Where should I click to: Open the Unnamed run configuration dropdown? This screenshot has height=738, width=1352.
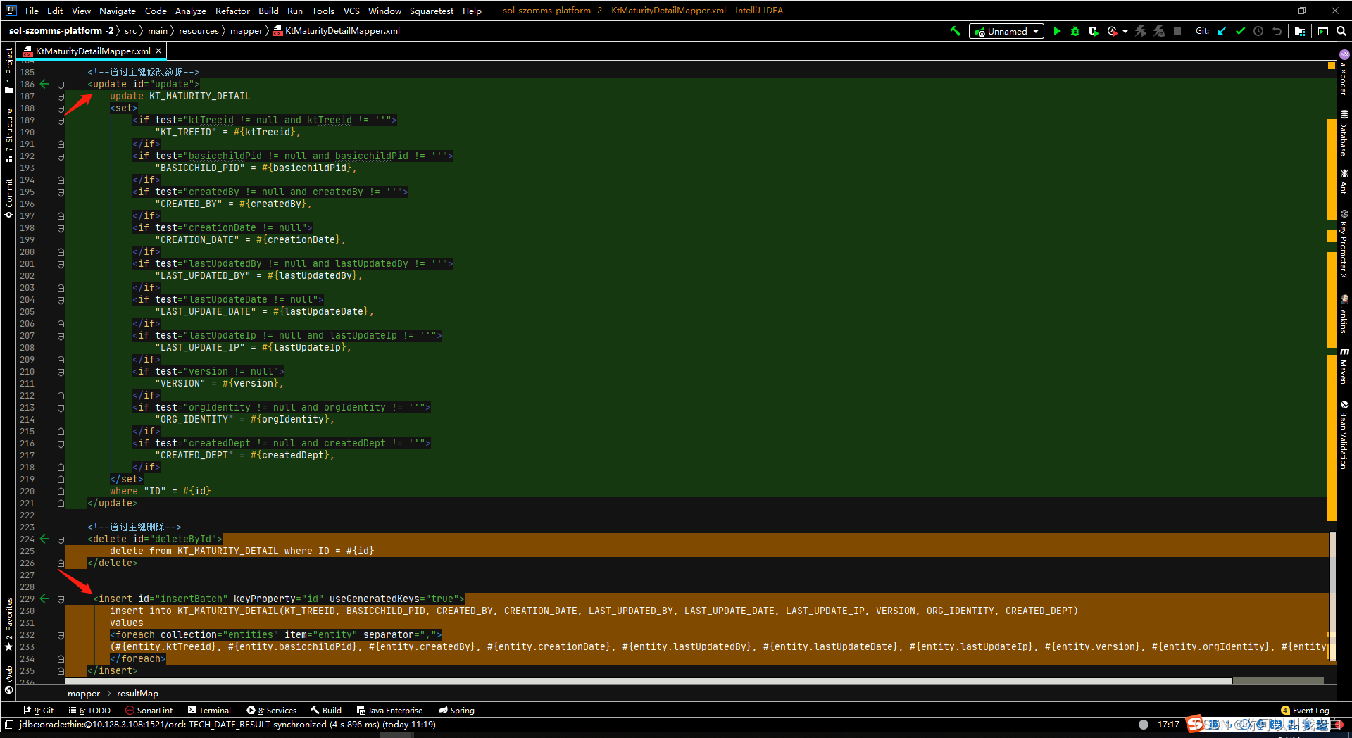point(1006,31)
